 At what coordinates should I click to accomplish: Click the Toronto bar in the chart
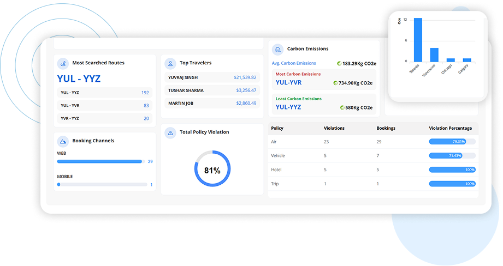pyautogui.click(x=418, y=40)
